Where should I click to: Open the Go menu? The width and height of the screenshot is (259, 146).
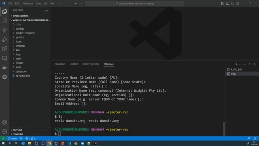tap(46, 4)
